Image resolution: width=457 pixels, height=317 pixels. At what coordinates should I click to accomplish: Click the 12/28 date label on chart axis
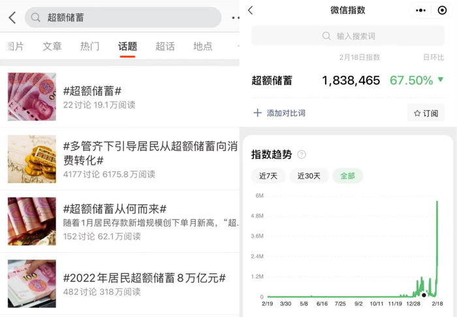coord(413,303)
